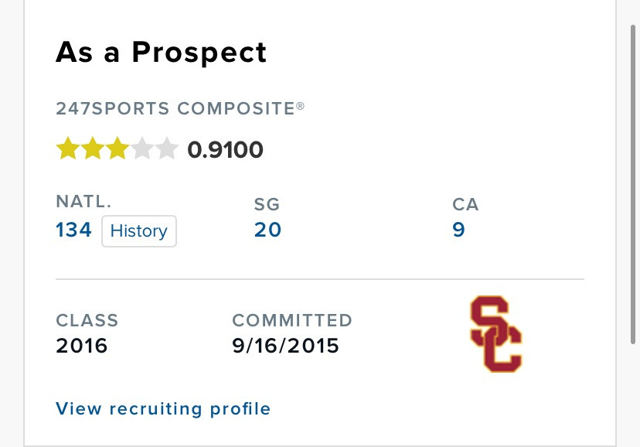Click the registered trademark symbol after COMPOSITE

(300, 106)
